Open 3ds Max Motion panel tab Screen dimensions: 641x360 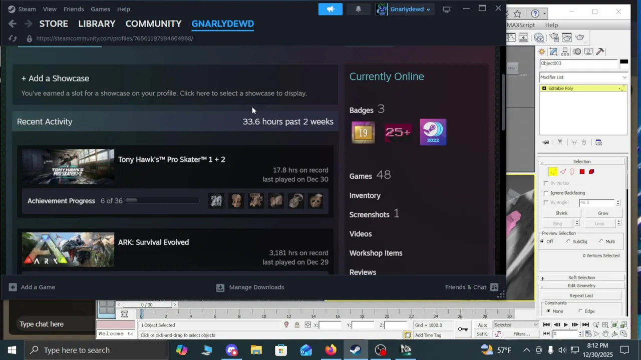(577, 51)
